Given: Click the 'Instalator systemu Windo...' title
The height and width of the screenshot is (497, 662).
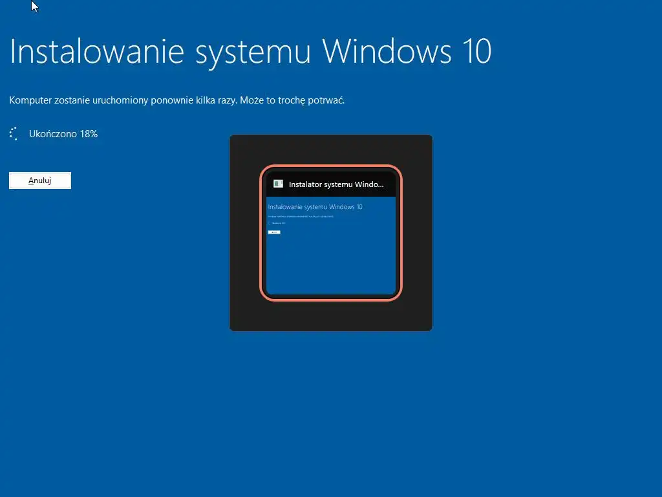Looking at the screenshot, I should tap(336, 184).
